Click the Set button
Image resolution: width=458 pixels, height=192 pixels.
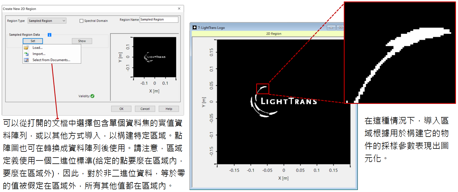(33, 41)
